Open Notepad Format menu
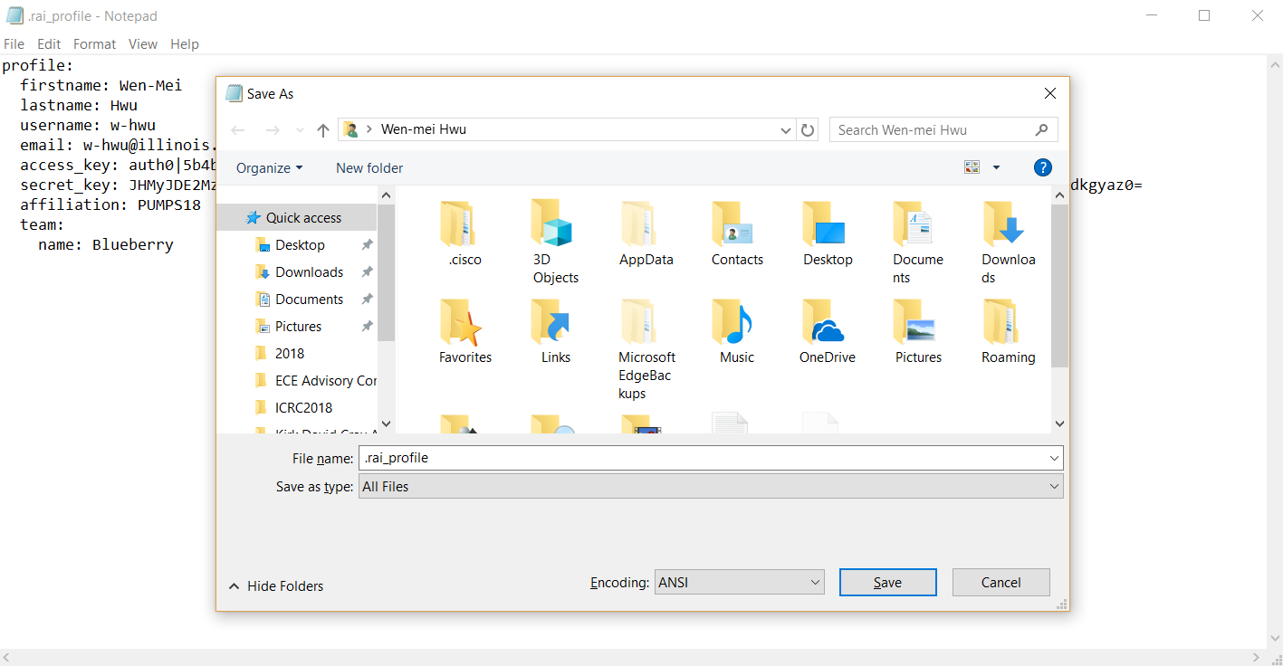1283x666 pixels. [94, 43]
